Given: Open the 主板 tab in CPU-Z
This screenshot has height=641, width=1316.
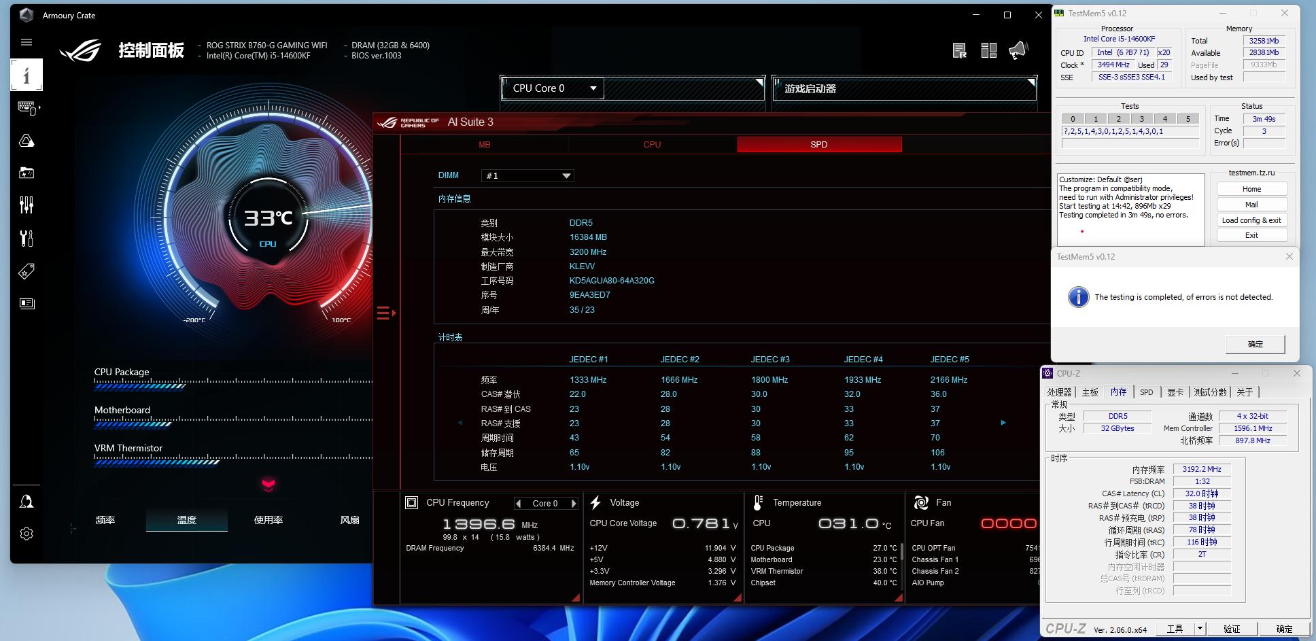Looking at the screenshot, I should point(1090,392).
